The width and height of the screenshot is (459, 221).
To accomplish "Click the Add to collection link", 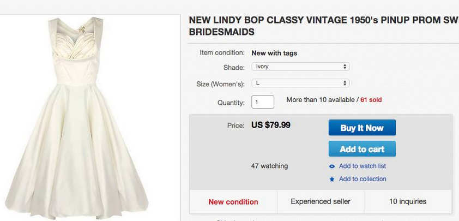I will click(362, 179).
